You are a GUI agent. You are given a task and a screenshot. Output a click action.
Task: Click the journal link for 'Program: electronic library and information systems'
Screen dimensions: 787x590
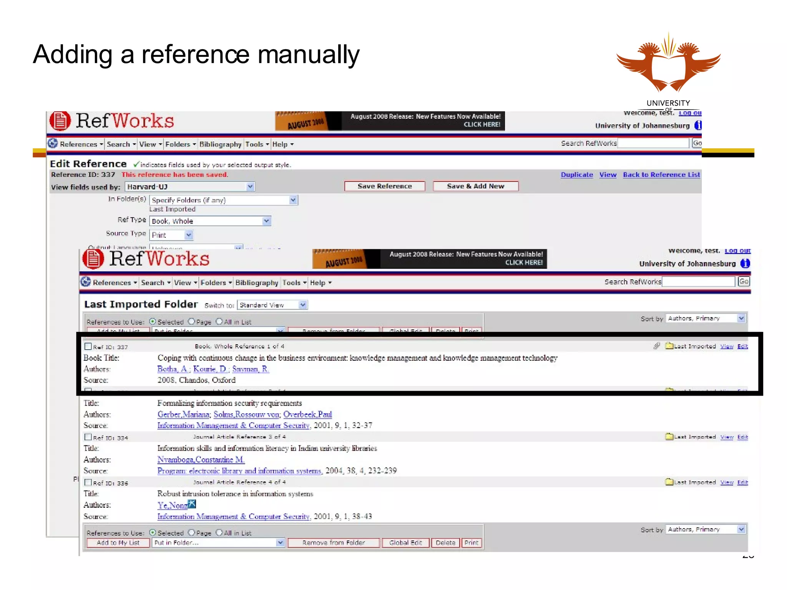pos(239,471)
